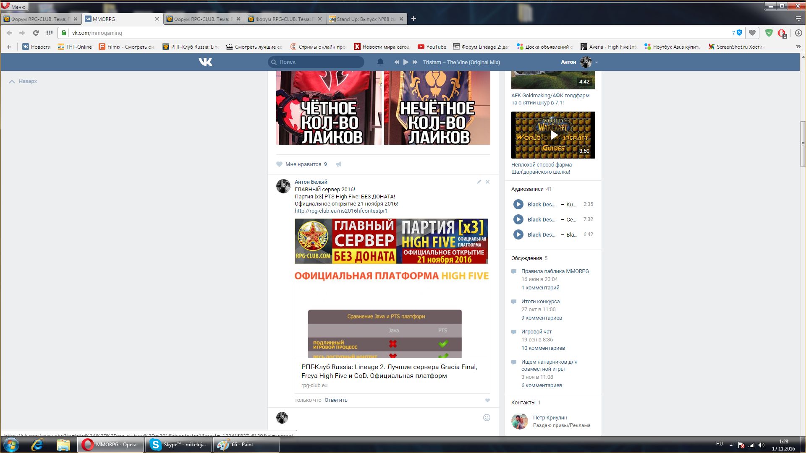Open VK notifications bell

coord(380,62)
